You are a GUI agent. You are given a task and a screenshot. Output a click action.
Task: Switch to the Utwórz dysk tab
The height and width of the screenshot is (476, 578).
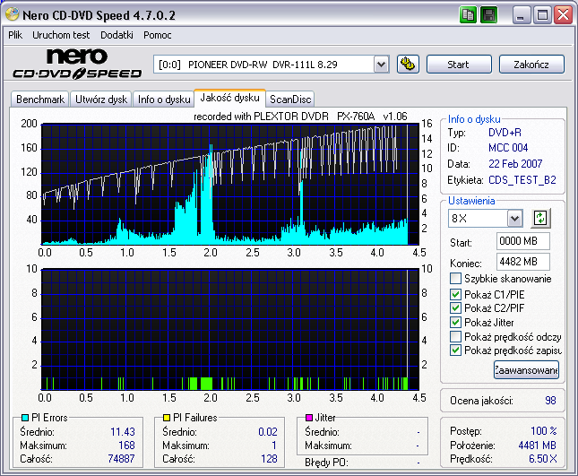[101, 100]
